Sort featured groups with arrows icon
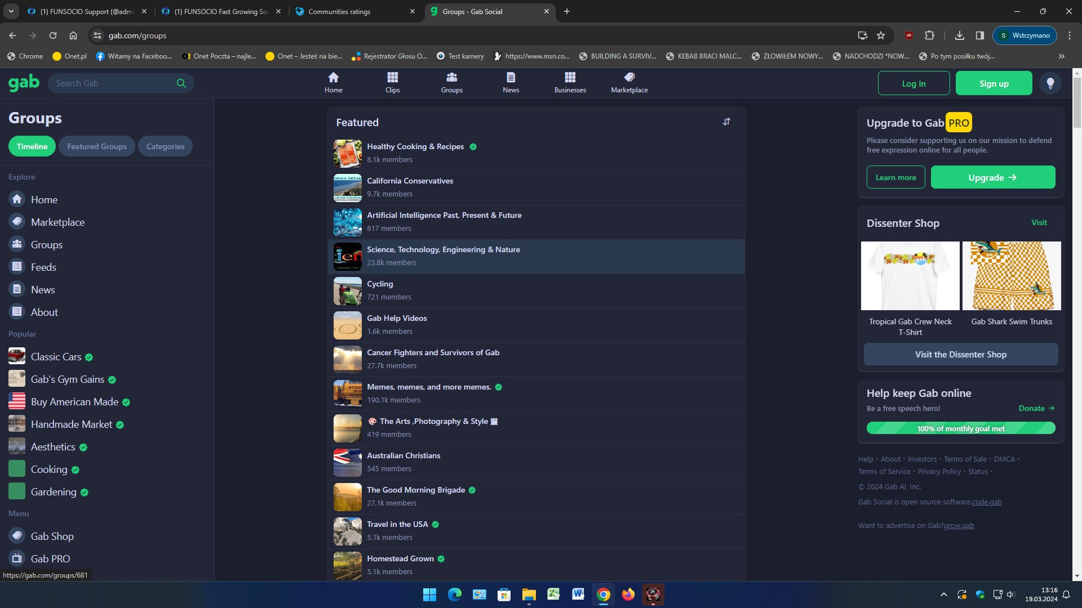Image resolution: width=1082 pixels, height=608 pixels. pyautogui.click(x=726, y=122)
